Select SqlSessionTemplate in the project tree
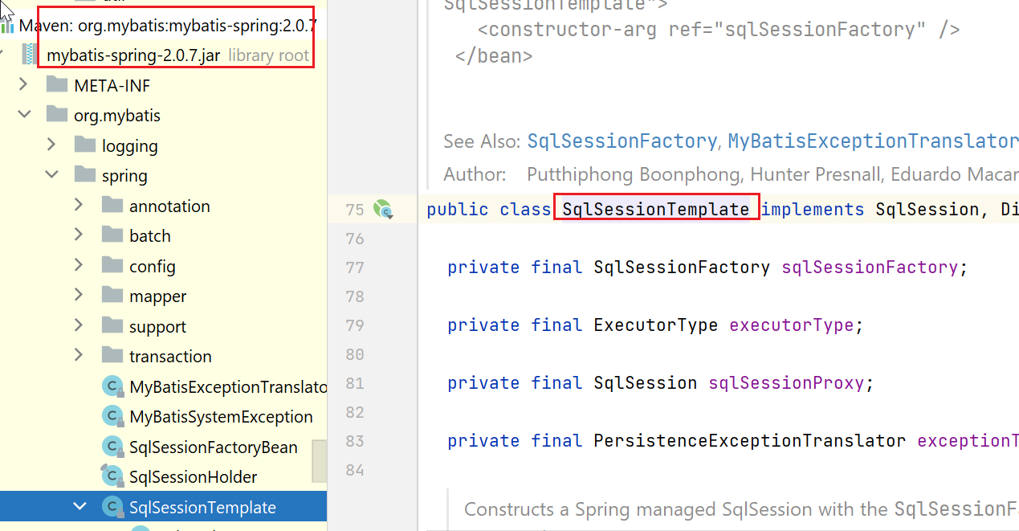 pos(202,508)
